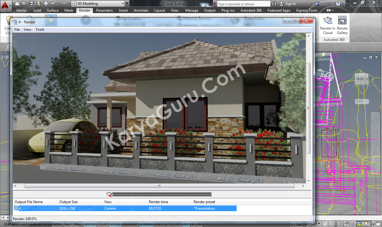Click the Undo arrow icon
382x227 pixels.
pos(53,4)
